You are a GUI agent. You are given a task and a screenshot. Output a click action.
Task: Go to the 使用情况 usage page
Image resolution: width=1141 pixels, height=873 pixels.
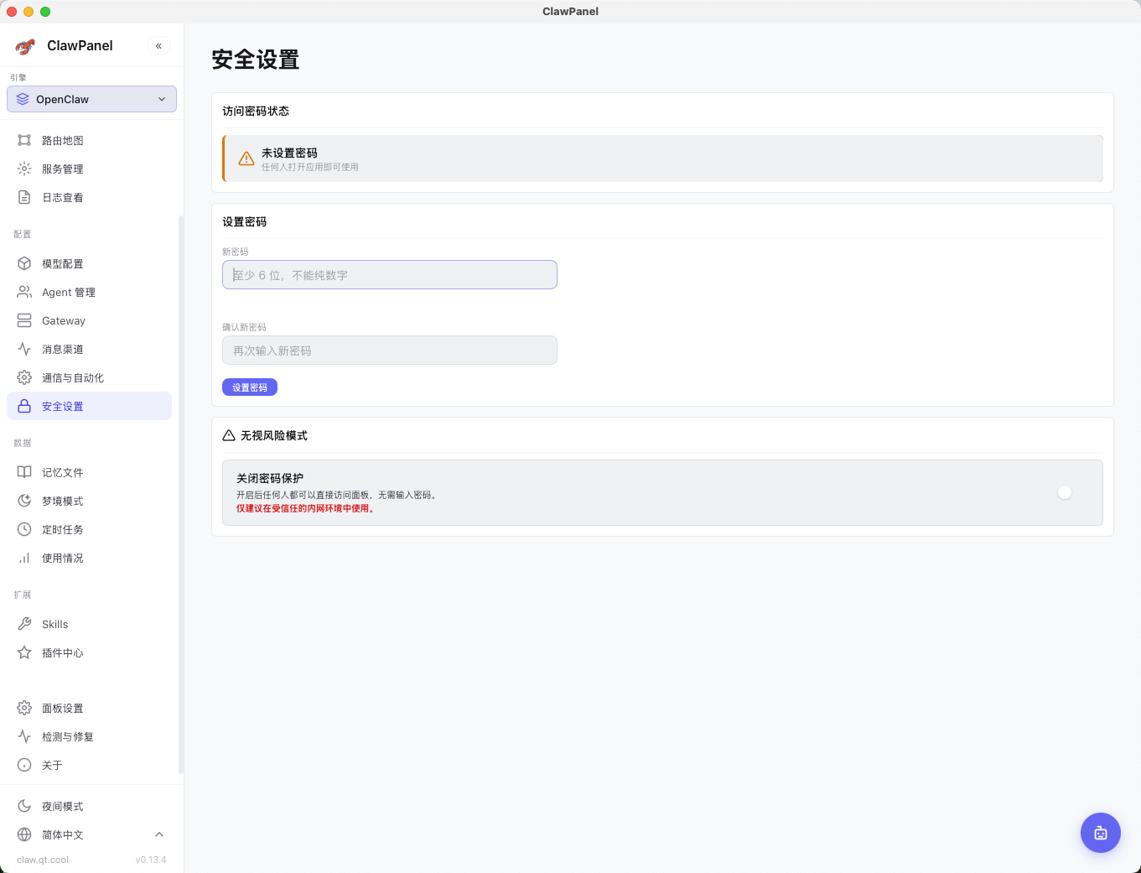(63, 559)
